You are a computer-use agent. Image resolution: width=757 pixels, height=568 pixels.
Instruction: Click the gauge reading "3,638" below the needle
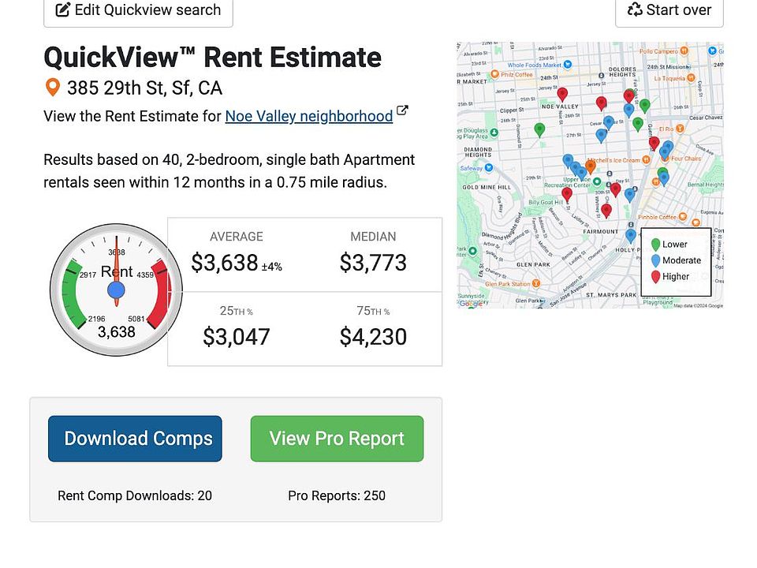click(117, 332)
